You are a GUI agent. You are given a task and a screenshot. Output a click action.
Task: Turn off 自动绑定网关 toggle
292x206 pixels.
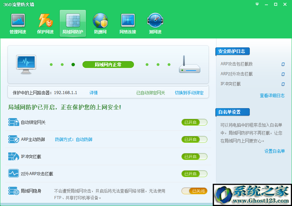point(194,122)
